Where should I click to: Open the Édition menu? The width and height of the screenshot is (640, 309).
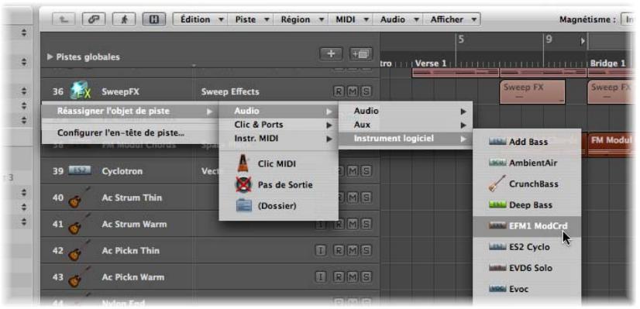tap(201, 19)
